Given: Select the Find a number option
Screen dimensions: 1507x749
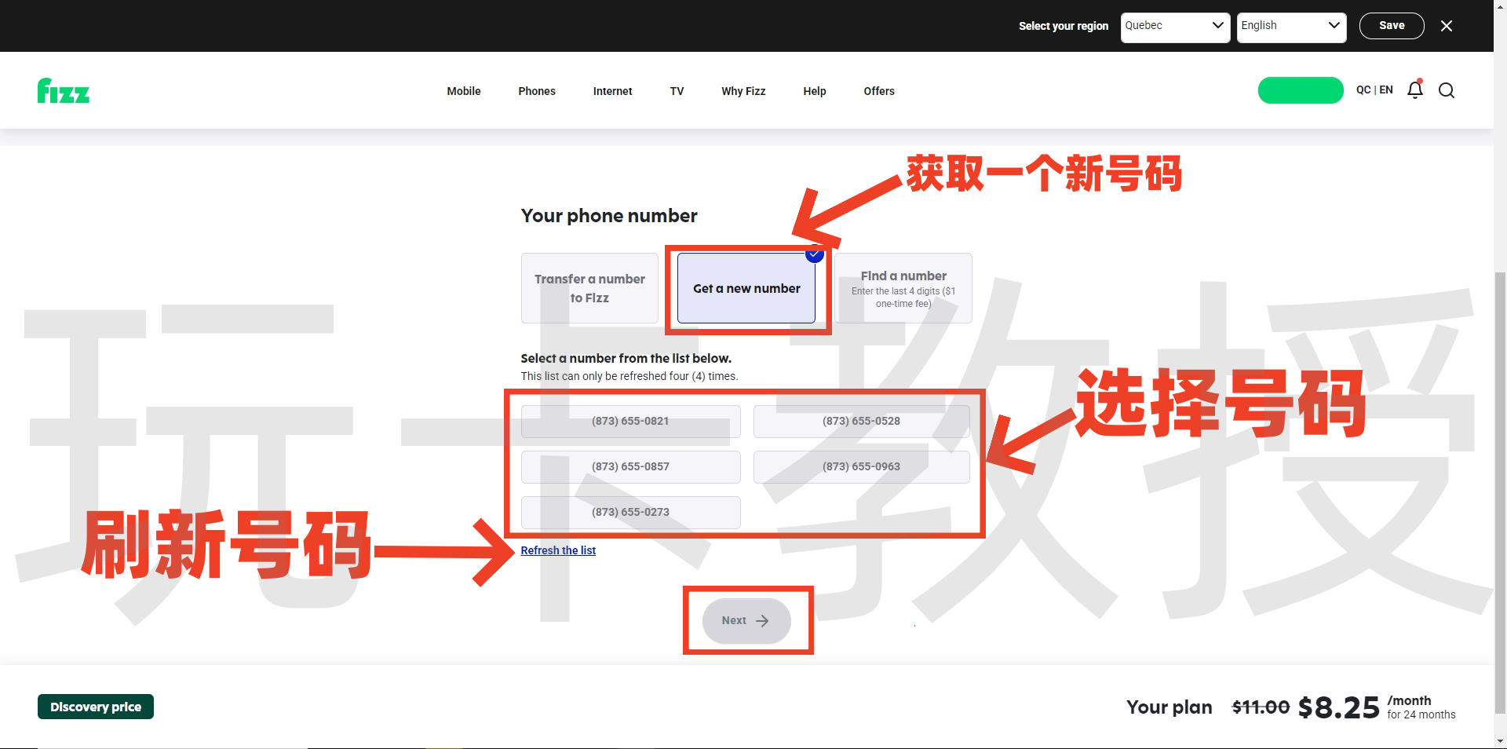Looking at the screenshot, I should point(903,288).
